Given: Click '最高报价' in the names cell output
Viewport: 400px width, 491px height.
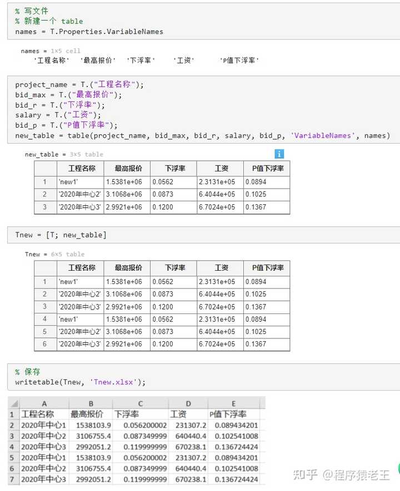Looking at the screenshot, I should pyautogui.click(x=98, y=60).
